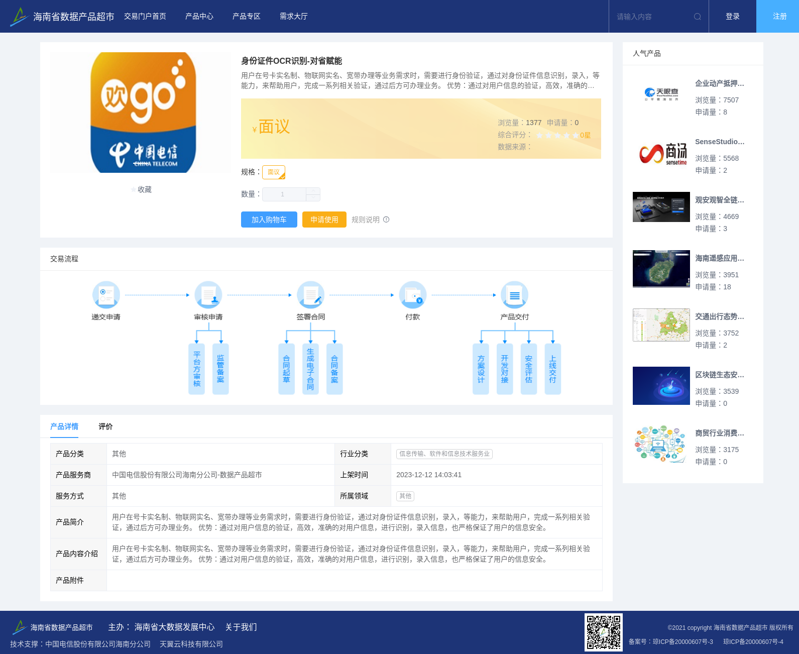Click the star icon beside 收藏
Viewport: 799px width, 654px height.
tap(134, 189)
